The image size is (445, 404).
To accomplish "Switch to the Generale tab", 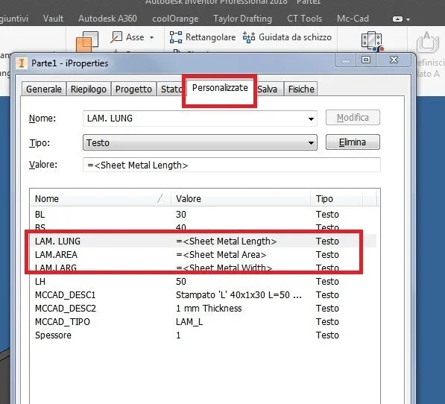I will pos(44,89).
